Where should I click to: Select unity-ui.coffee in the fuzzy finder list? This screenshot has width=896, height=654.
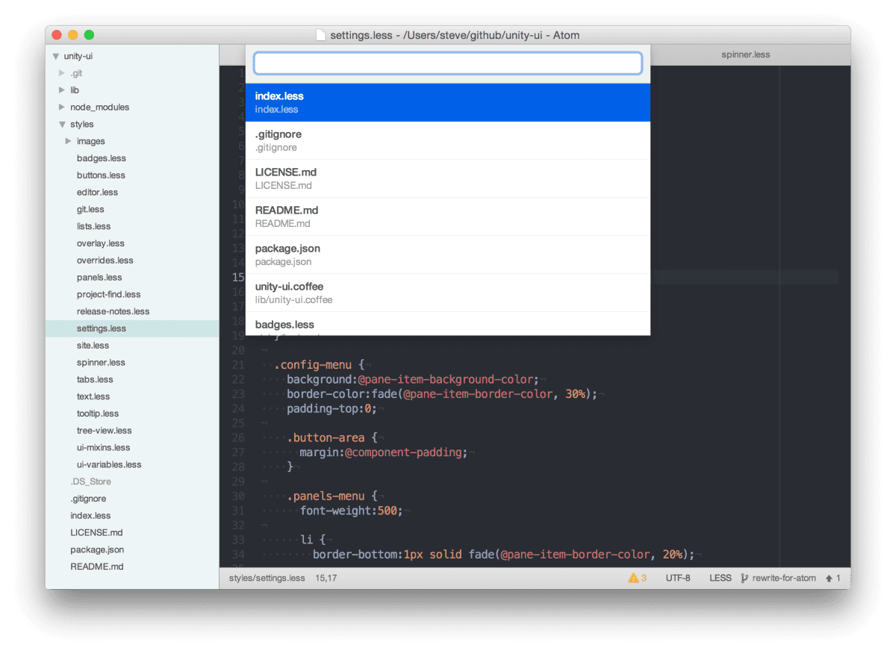click(x=448, y=292)
